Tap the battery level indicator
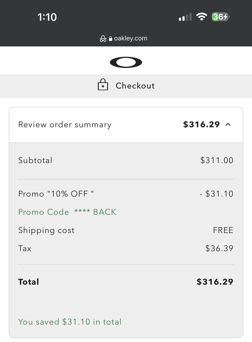This screenshot has width=252, height=342. tap(220, 17)
